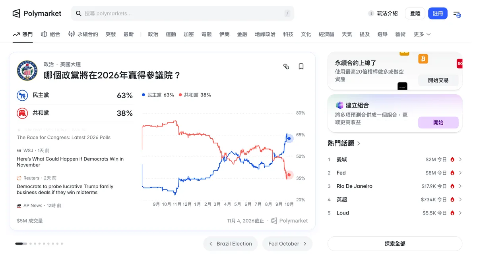Screen dimensions: 477x260
Task: Toggle 共和黨 38% chart legend entry
Action: pos(195,95)
